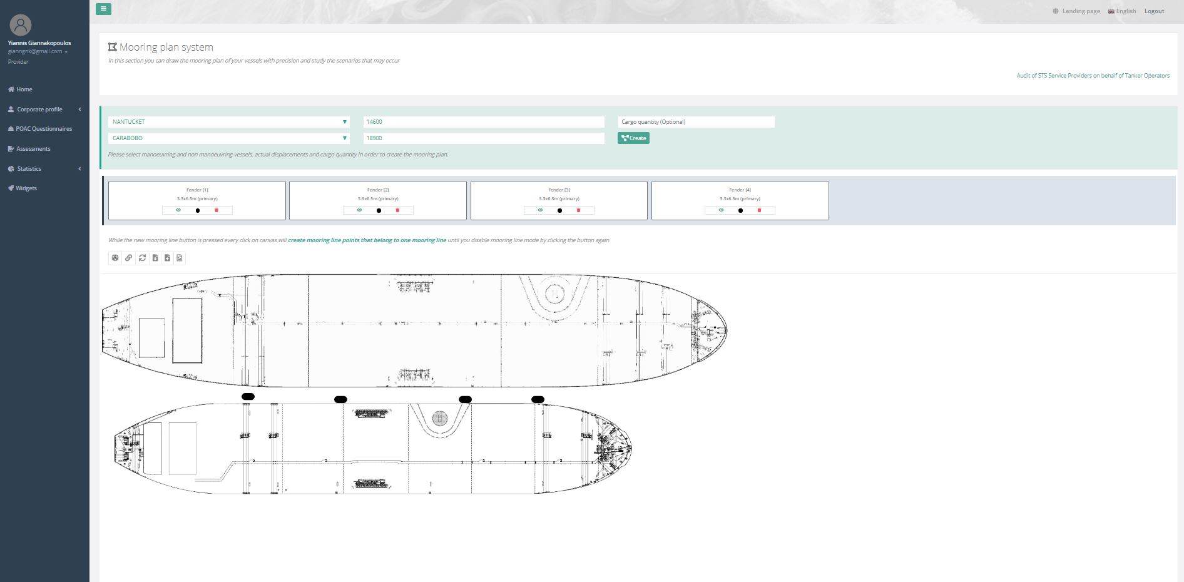This screenshot has width=1184, height=582.
Task: Toggle visibility of Fender [1]
Action: click(178, 210)
